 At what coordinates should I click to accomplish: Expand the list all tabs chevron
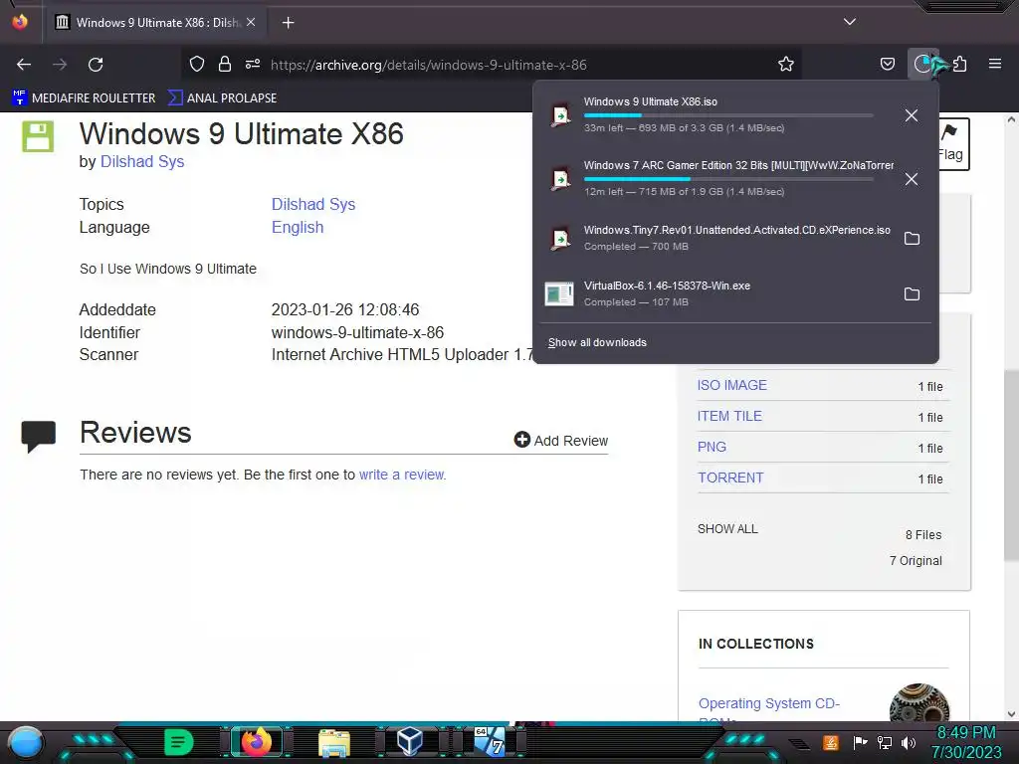850,22
